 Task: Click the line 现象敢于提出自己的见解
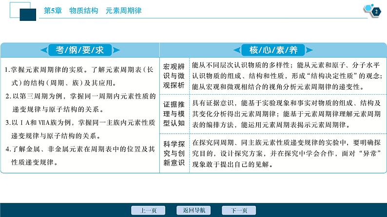pos(232,164)
